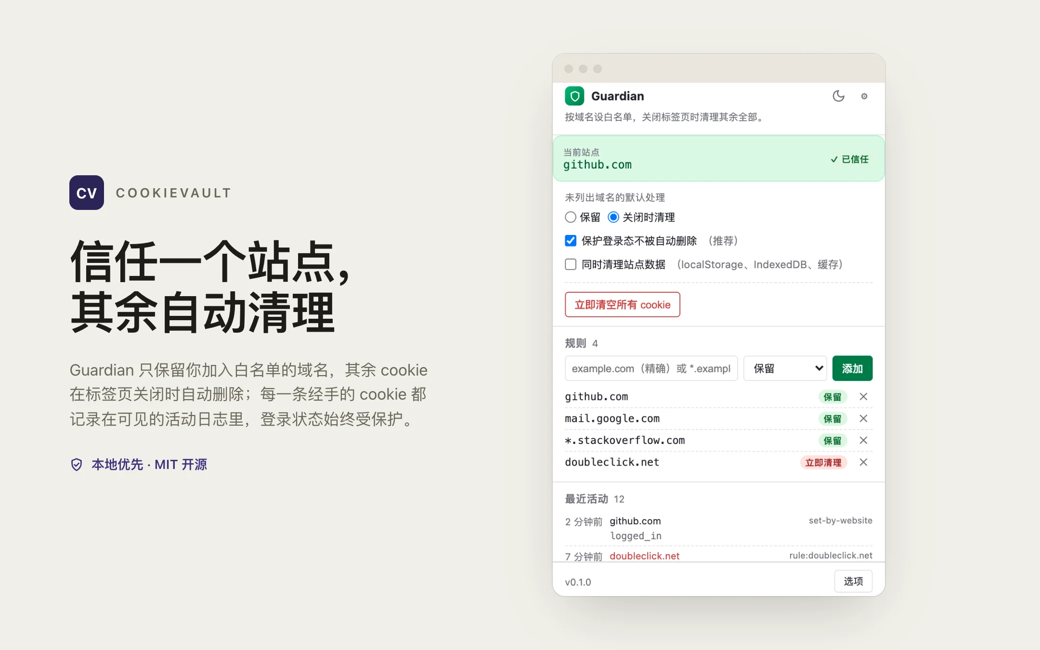Click the green Guardian shield logo
The image size is (1040, 650).
(x=574, y=96)
